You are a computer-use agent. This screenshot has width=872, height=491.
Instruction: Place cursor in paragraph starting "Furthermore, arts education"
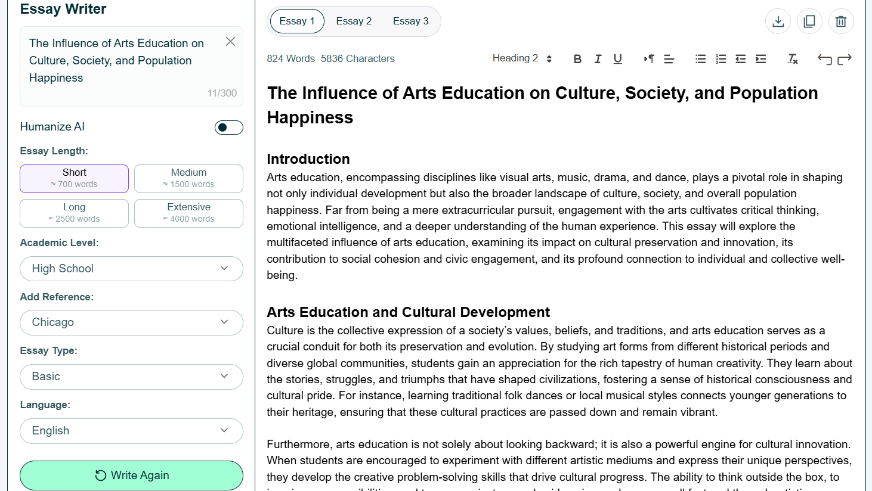pos(559,465)
